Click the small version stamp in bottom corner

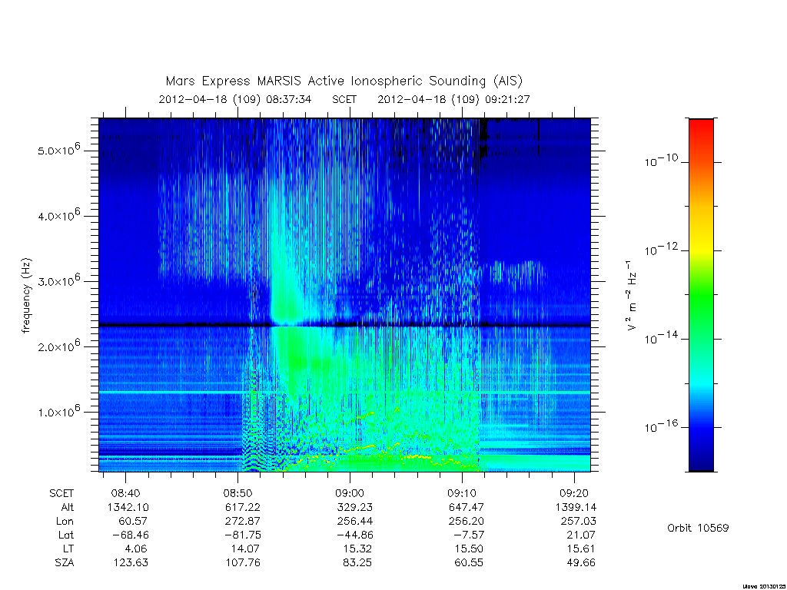point(763,586)
